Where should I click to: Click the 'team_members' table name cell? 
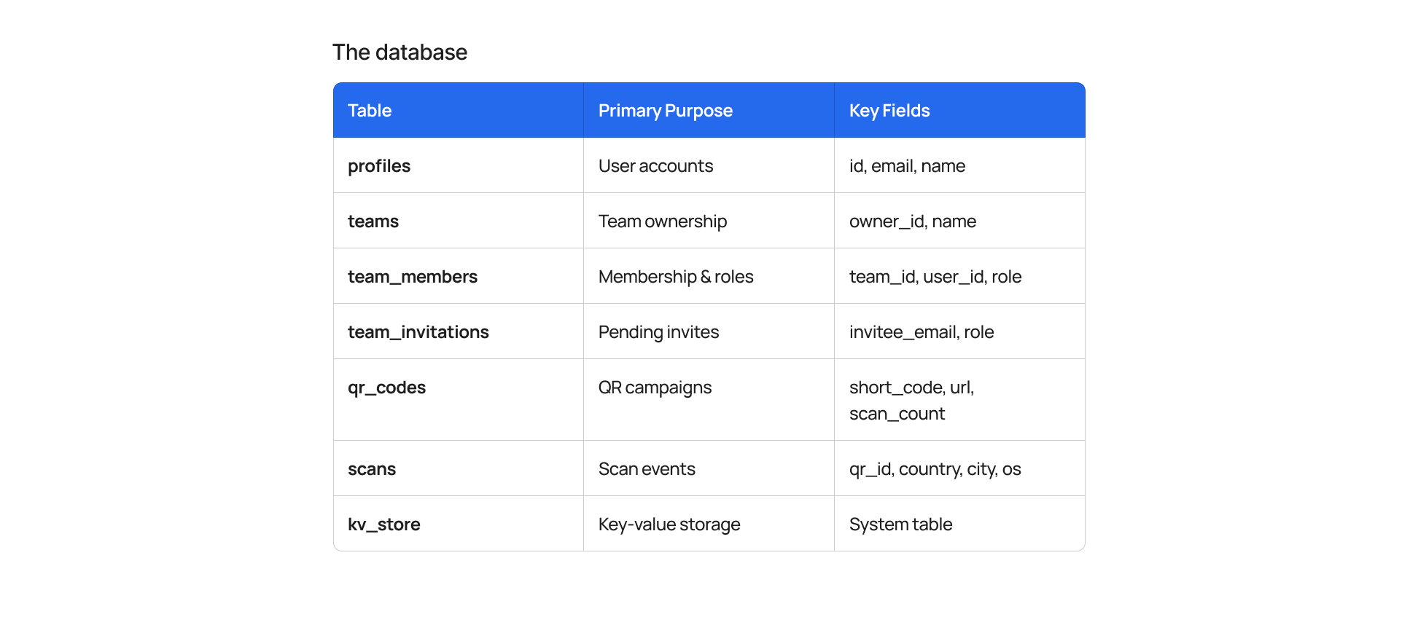(x=459, y=276)
